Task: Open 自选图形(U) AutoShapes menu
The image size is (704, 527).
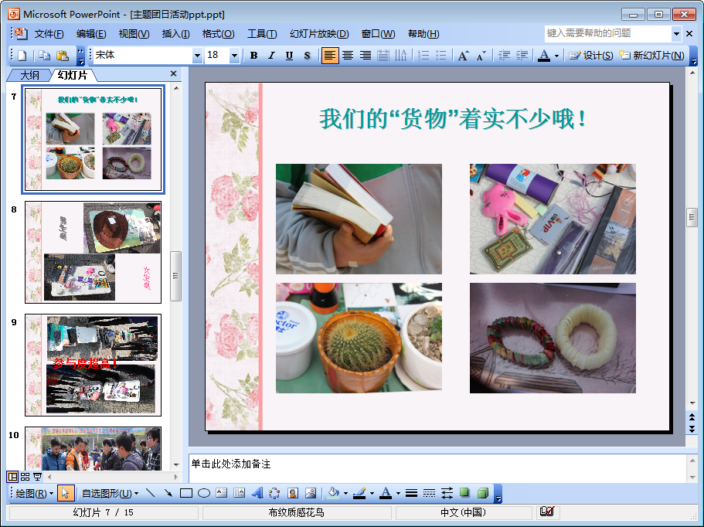Action: click(x=110, y=493)
